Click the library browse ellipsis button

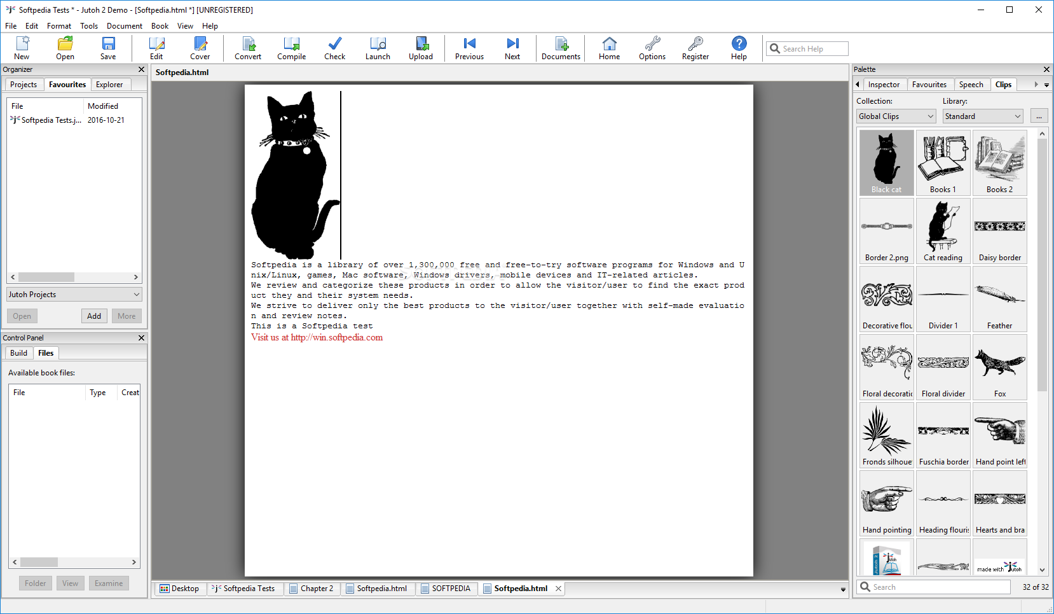[x=1039, y=116]
